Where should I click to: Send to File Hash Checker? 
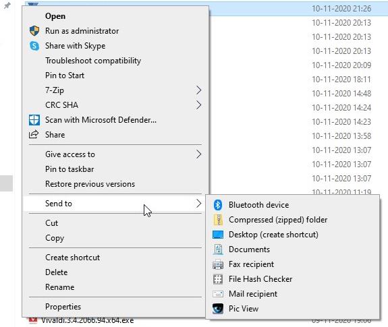tap(292, 279)
